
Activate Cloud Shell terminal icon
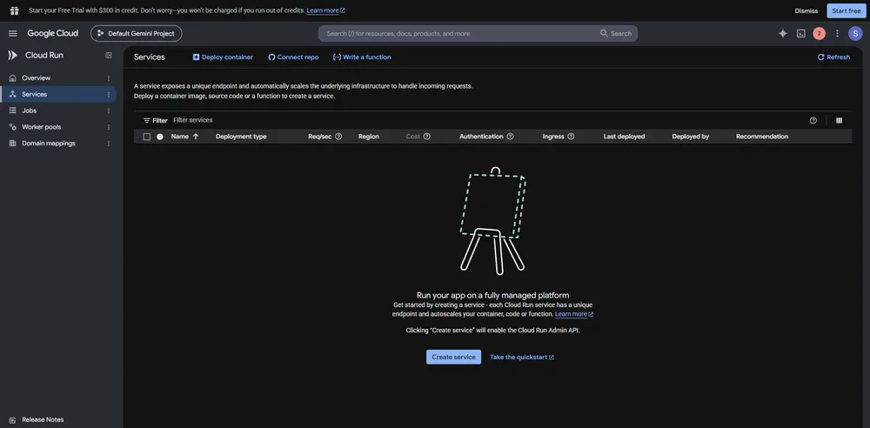tap(800, 33)
